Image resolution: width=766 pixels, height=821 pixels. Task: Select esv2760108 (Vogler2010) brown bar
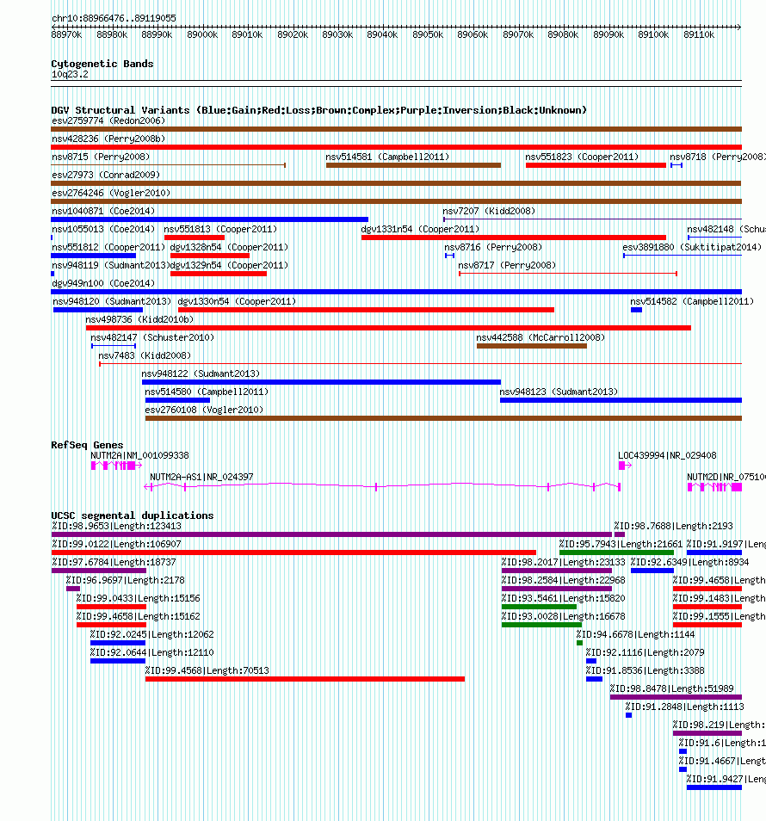tap(443, 418)
